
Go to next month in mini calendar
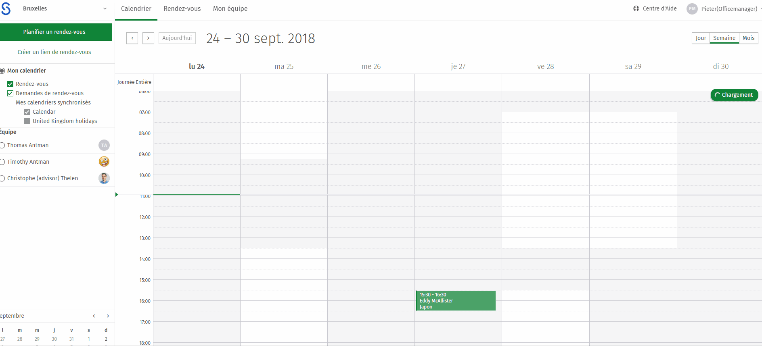pos(108,316)
